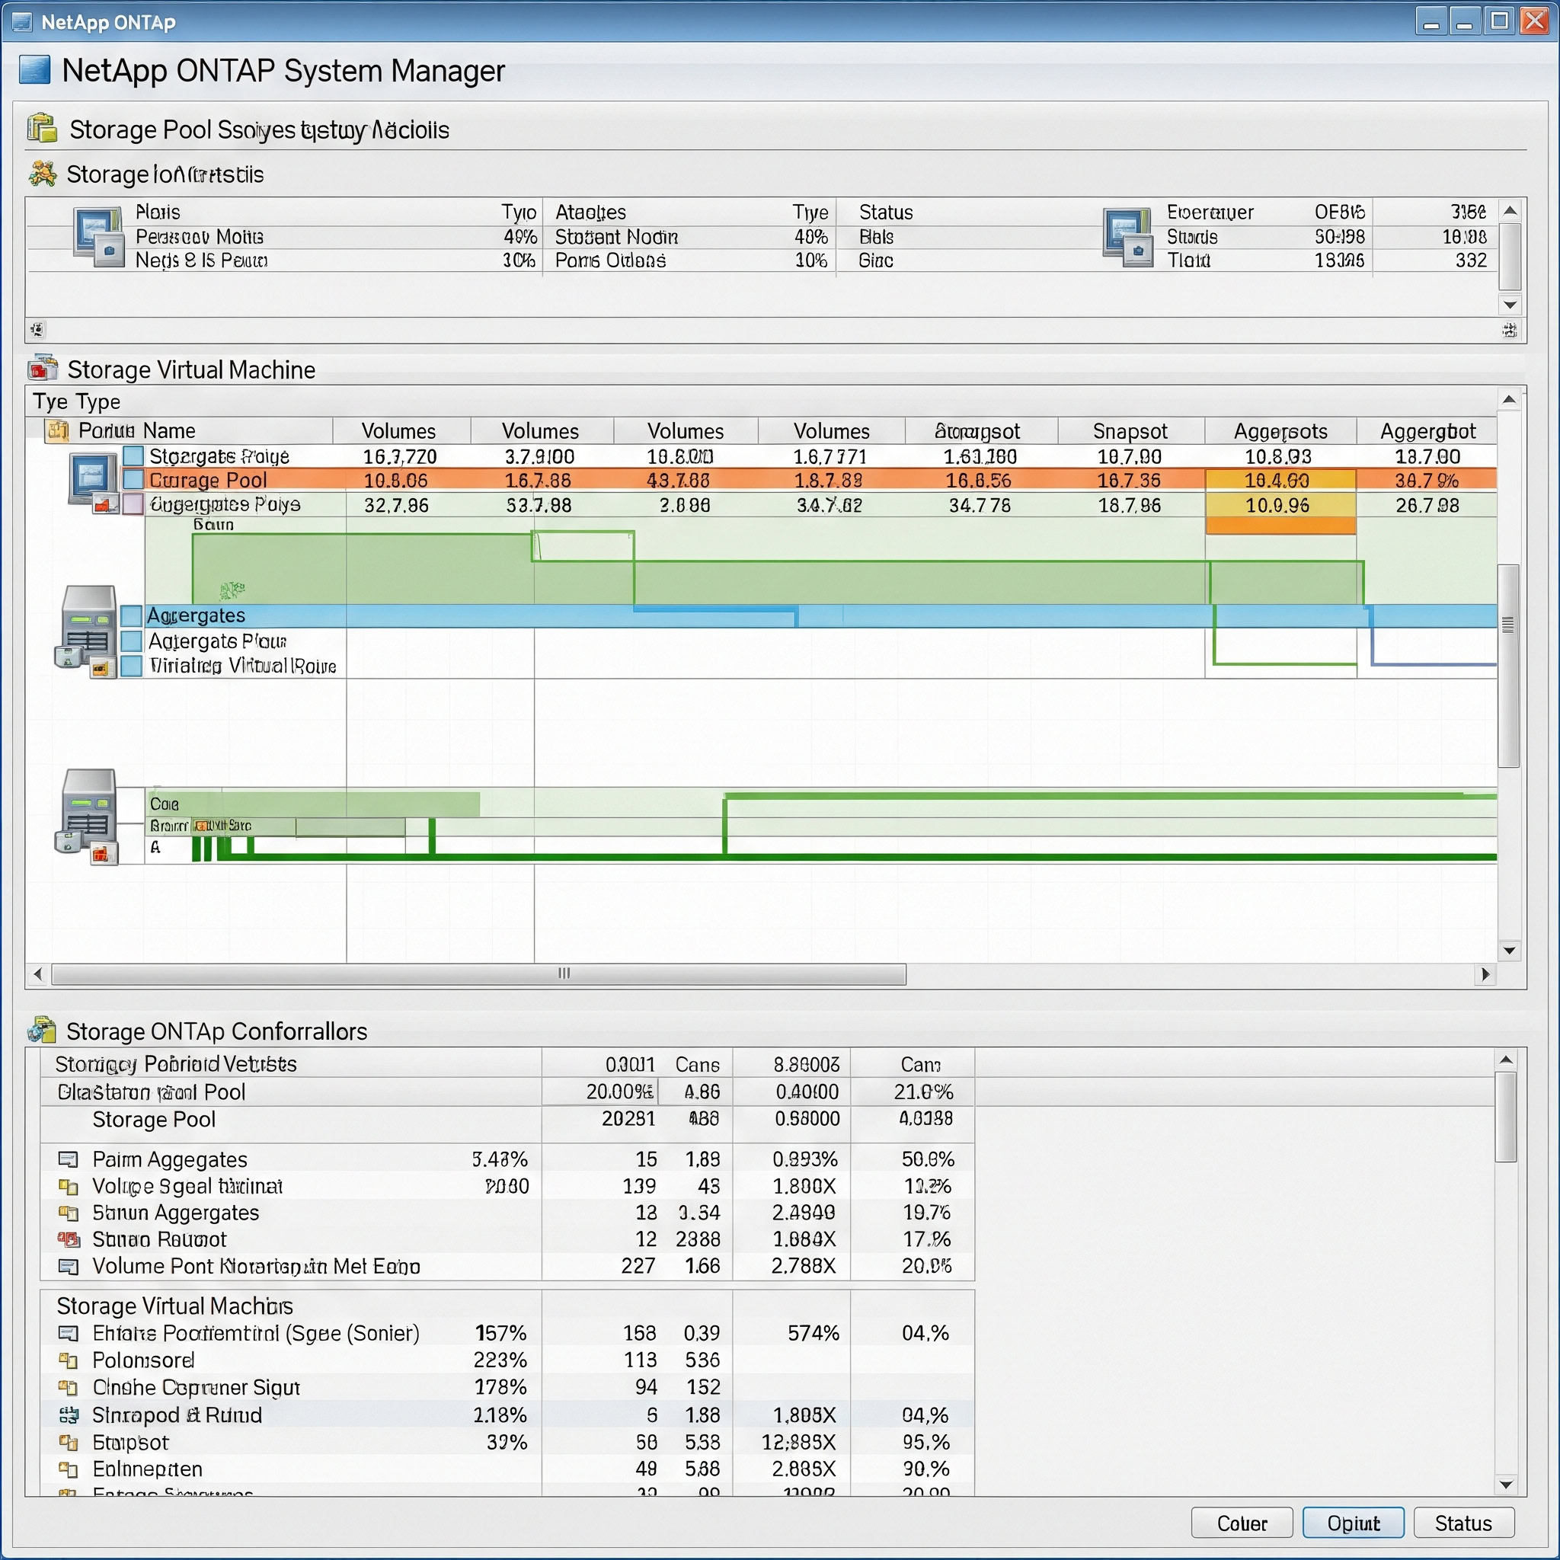The height and width of the screenshot is (1560, 1560).
Task: Click the Status column header in the Storage panel
Action: [x=886, y=213]
